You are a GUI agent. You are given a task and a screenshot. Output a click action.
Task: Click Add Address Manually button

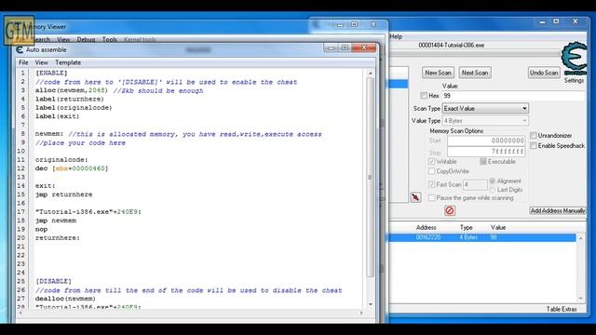click(558, 210)
